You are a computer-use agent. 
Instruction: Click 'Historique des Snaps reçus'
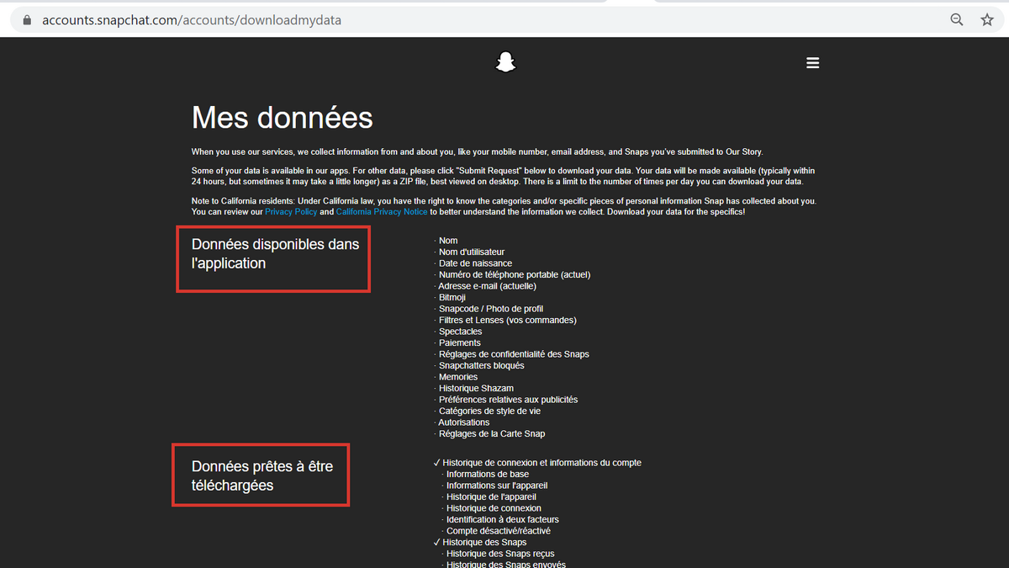(499, 554)
